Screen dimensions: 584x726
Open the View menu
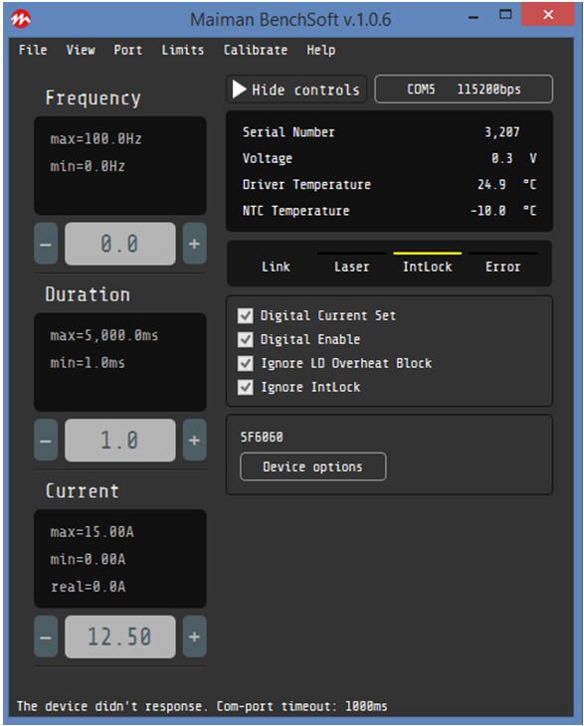tap(81, 50)
